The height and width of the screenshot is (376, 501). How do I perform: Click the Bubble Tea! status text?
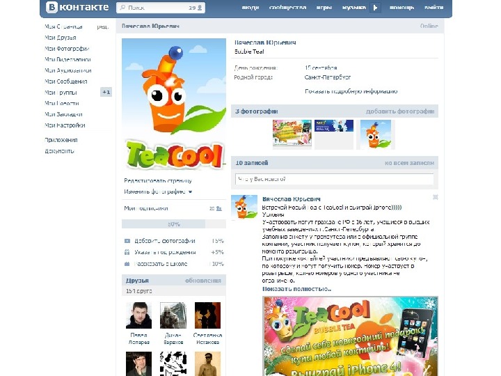pyautogui.click(x=249, y=52)
